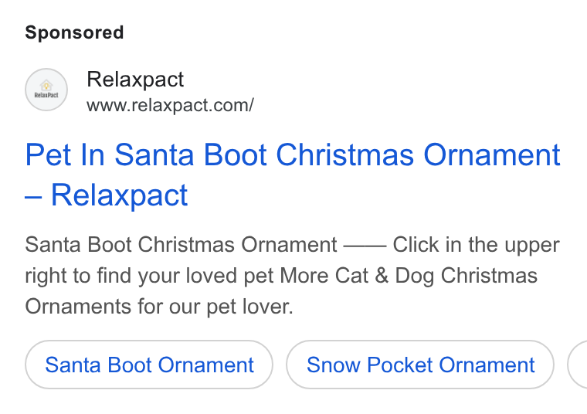Click the tiny RelaxPact wordmark inside the logo
Screen dimensions: 587x414
pyautogui.click(x=46, y=95)
